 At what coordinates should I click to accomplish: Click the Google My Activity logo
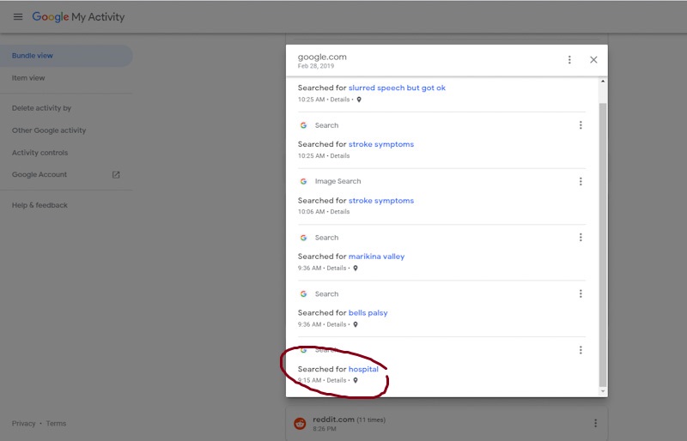78,16
